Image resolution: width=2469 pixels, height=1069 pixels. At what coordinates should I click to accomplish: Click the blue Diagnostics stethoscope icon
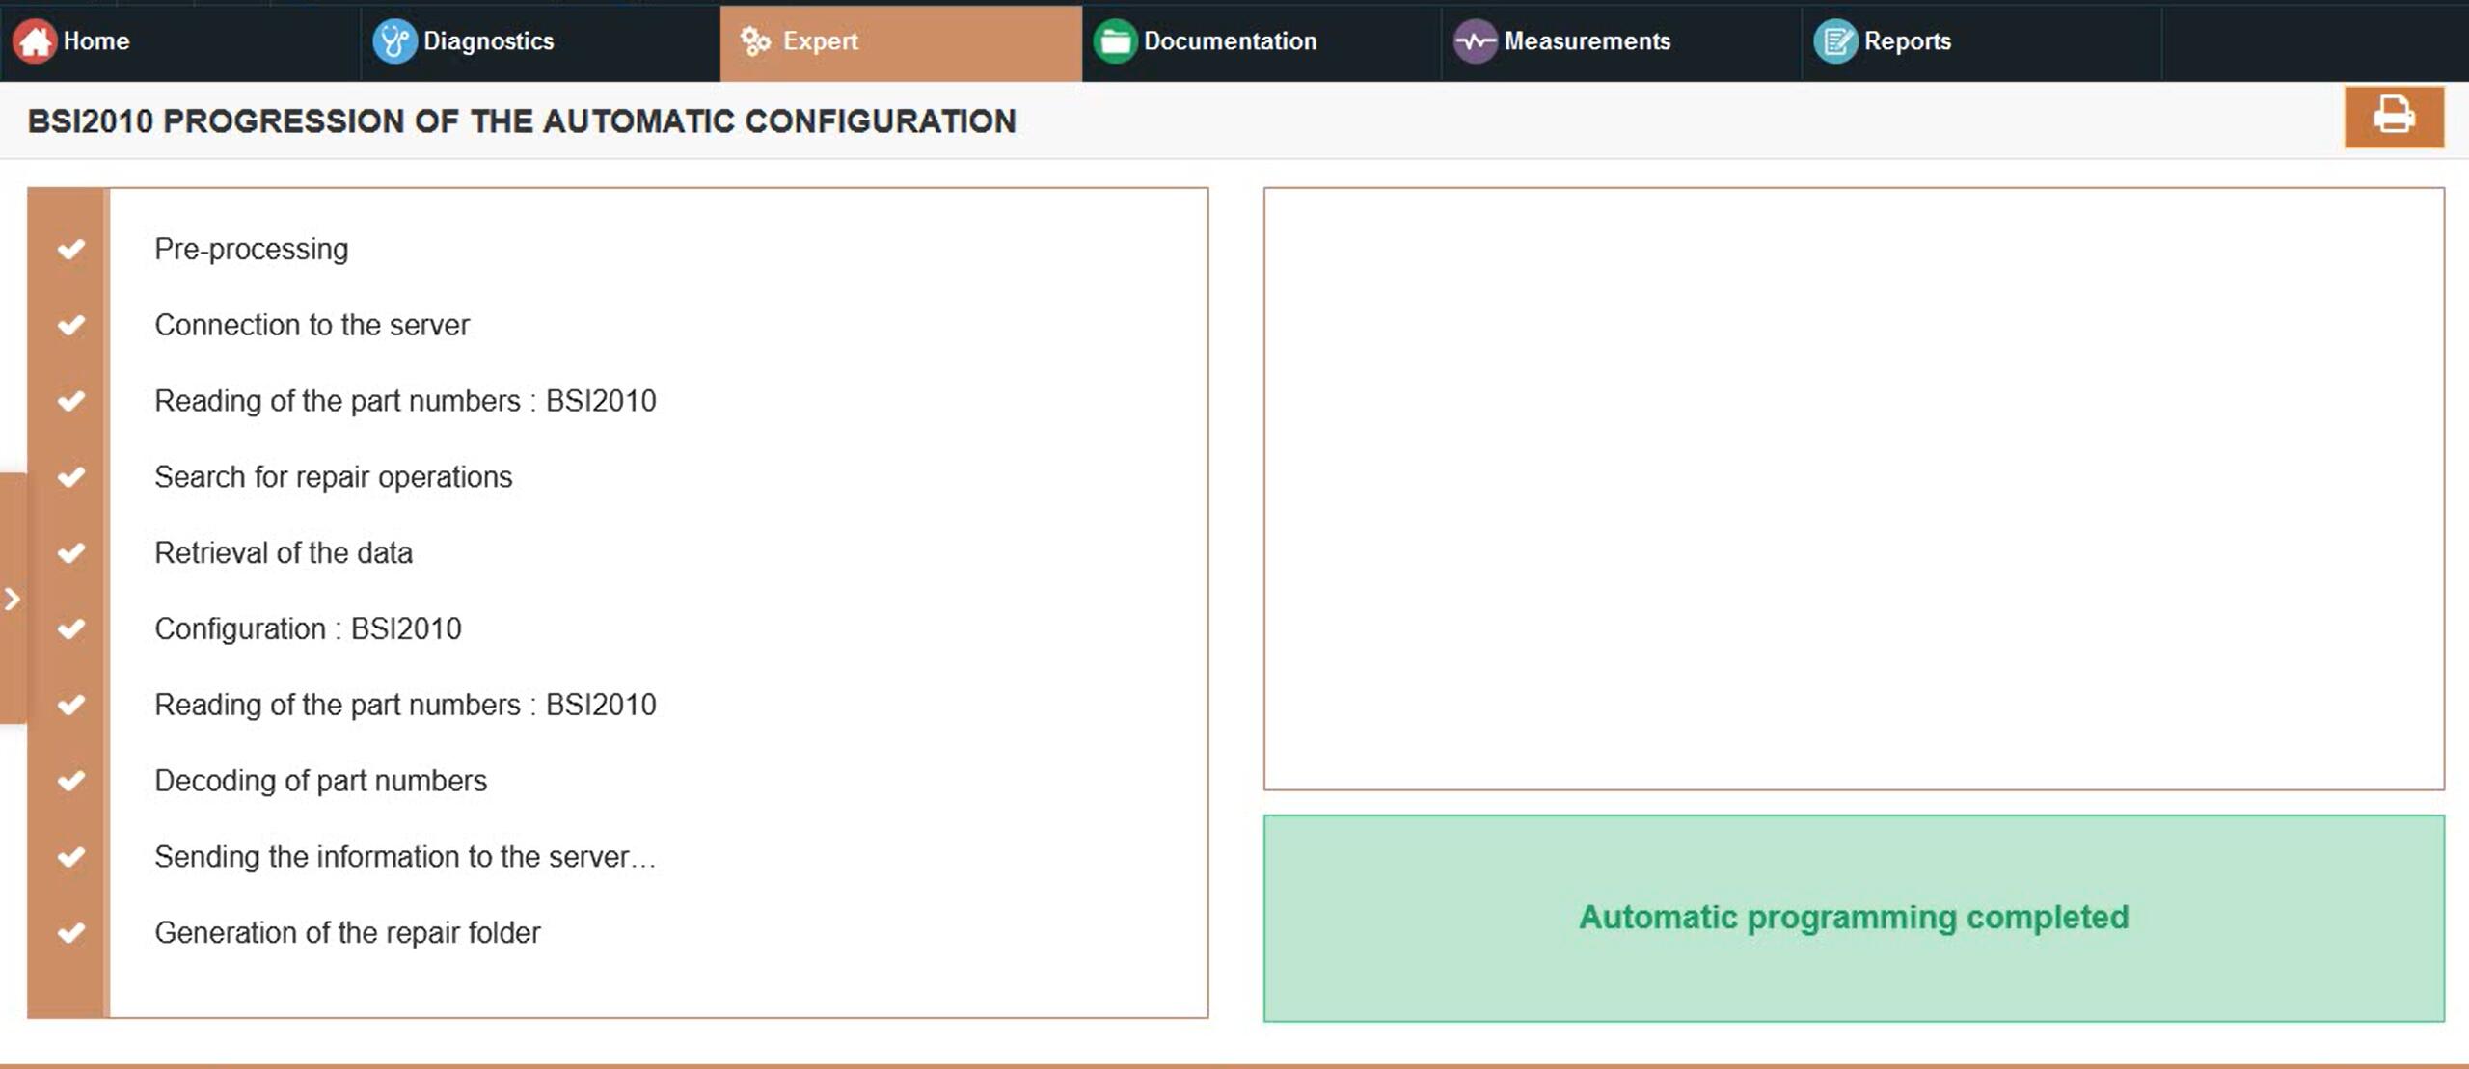click(393, 41)
